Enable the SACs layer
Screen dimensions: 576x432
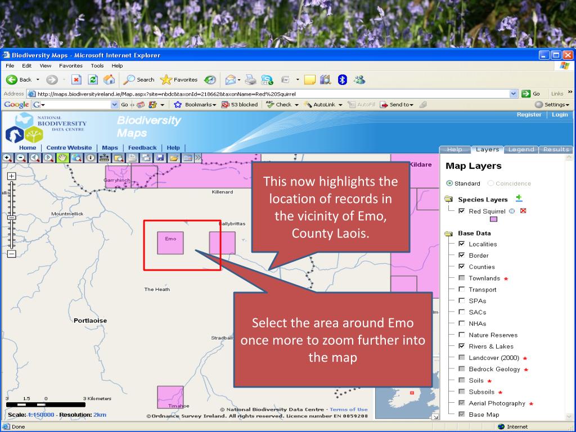[x=462, y=312]
